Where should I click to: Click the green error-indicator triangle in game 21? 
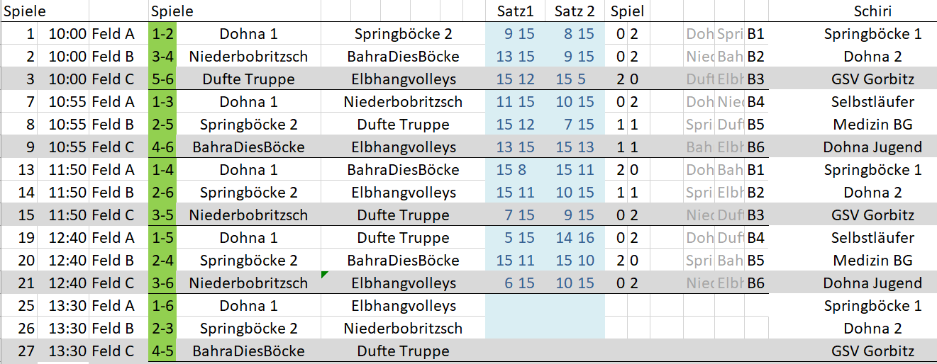click(324, 275)
